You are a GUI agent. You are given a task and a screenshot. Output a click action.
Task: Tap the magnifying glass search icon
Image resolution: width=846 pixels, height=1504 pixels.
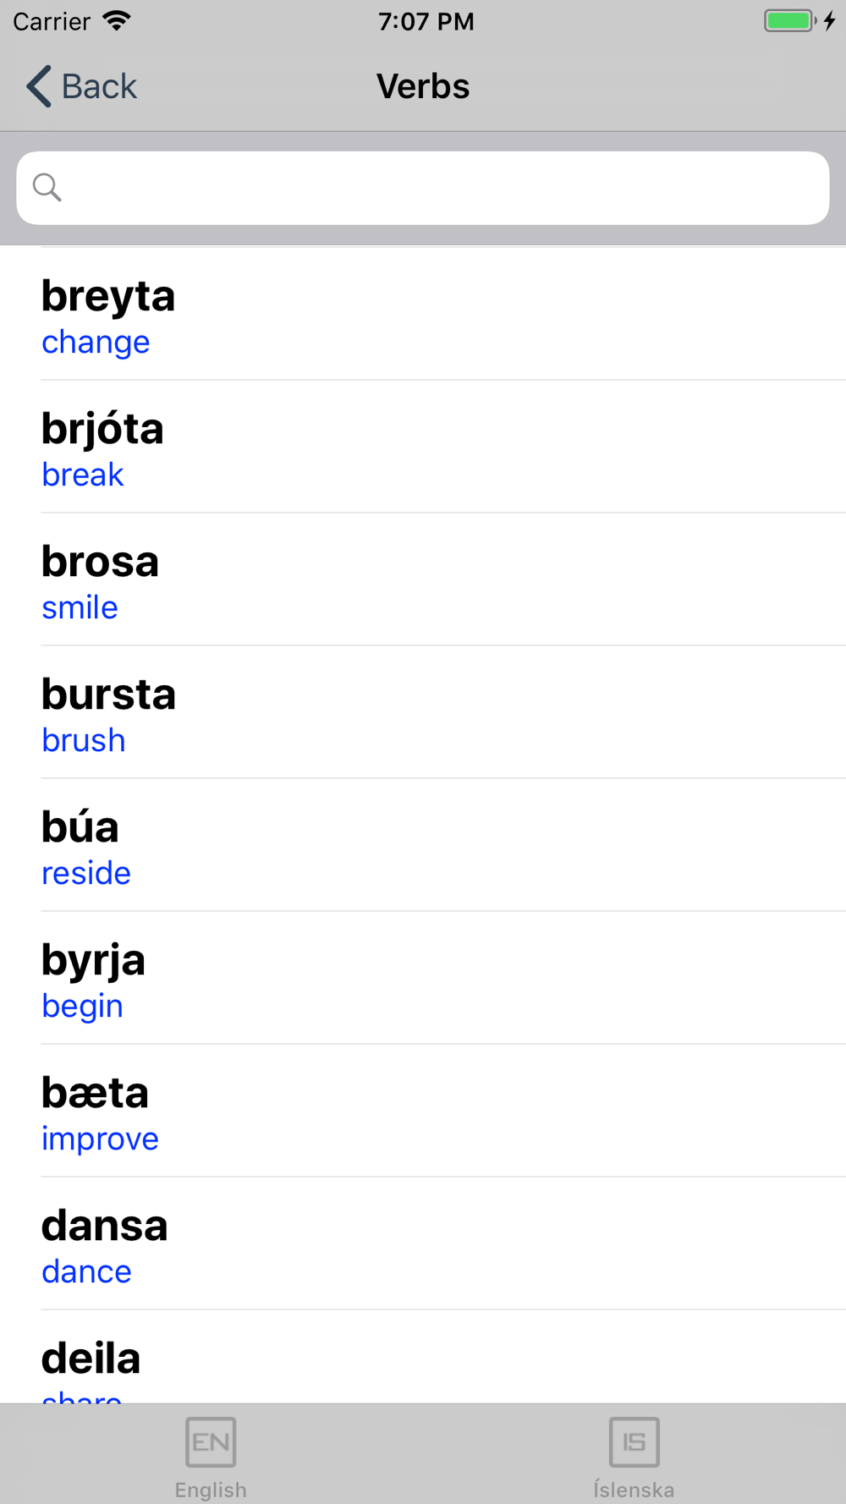[47, 187]
